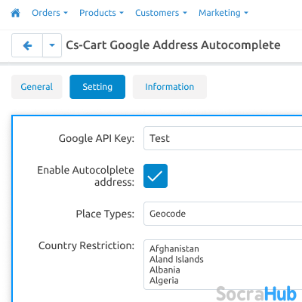Image resolution: width=302 pixels, height=302 pixels.
Task: Click the back arrow button
Action: click(x=27, y=45)
